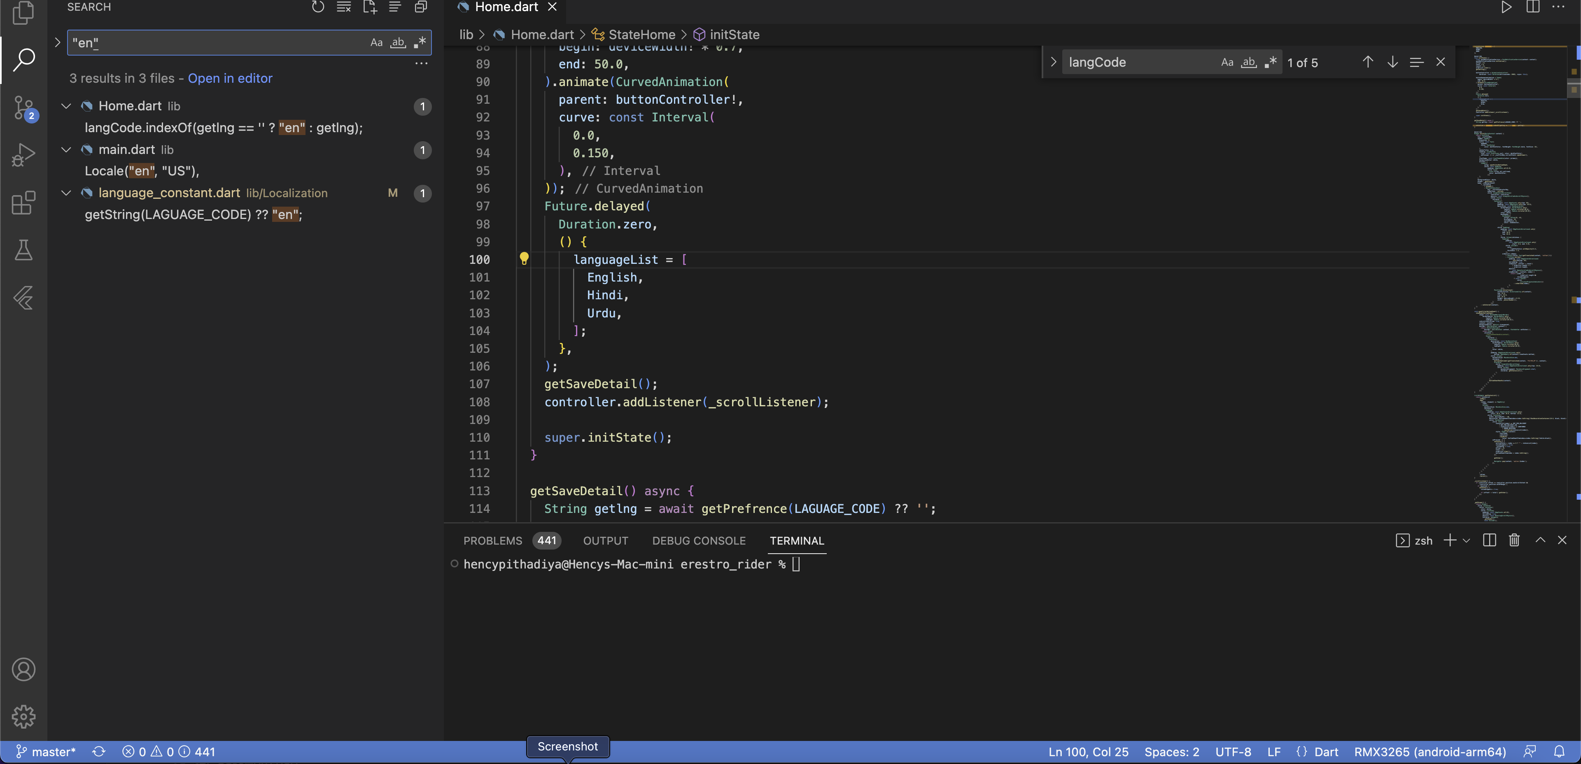
Task: Go to previous find match
Action: (1368, 63)
